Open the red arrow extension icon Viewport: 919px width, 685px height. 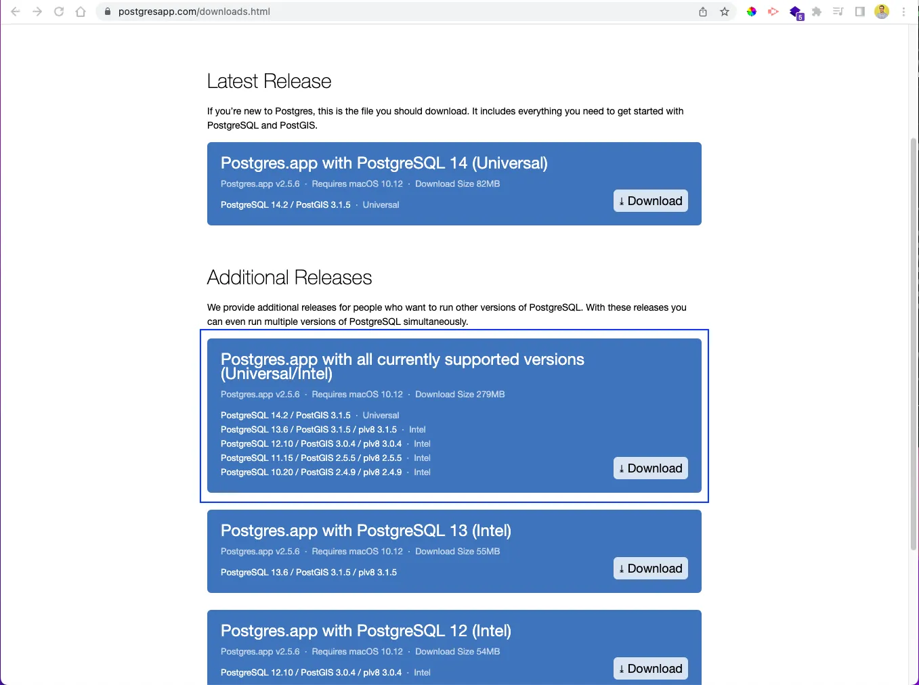coord(773,12)
